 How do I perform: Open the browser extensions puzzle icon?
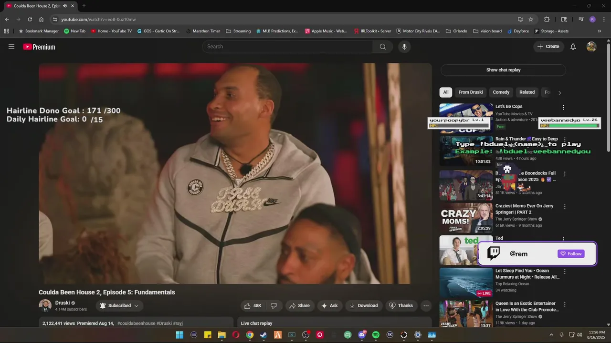click(547, 20)
